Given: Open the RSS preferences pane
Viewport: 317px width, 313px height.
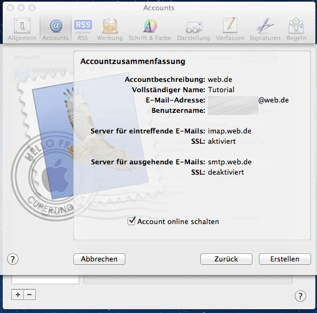Looking at the screenshot, I should tap(83, 29).
